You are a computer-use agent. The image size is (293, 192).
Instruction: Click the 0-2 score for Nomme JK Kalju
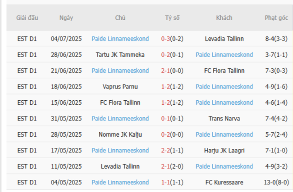166,134
